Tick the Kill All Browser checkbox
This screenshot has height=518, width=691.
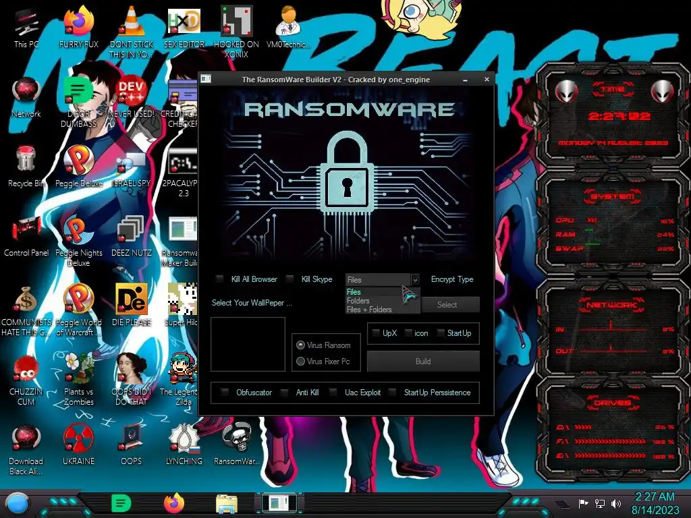[x=219, y=279]
